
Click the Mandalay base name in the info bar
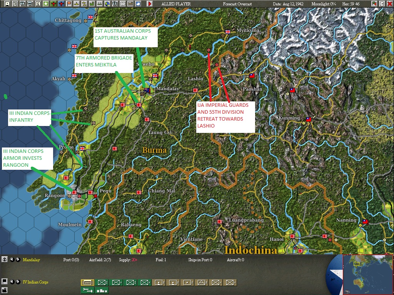click(x=32, y=260)
